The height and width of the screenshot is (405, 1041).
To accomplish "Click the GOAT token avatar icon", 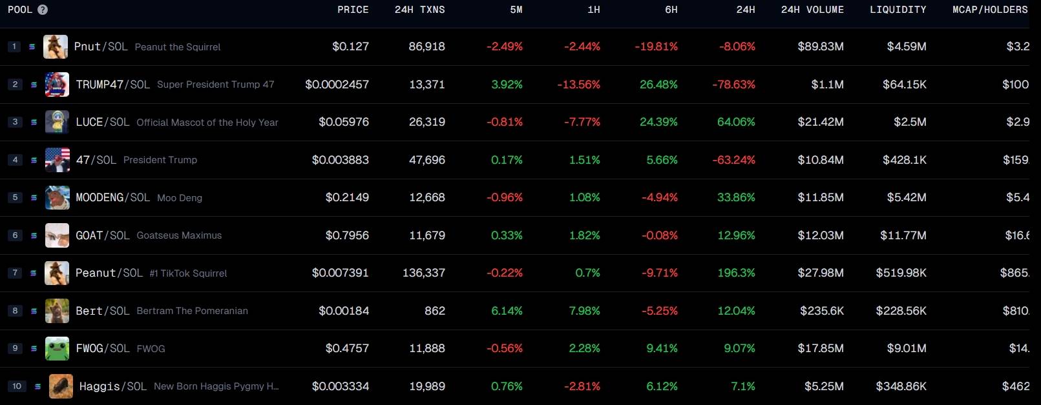I will (57, 235).
